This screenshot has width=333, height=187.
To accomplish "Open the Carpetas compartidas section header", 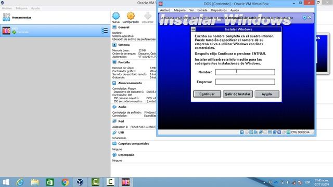I will point(133,143).
